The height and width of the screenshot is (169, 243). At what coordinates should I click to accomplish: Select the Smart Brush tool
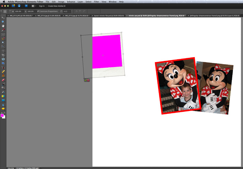3,88
